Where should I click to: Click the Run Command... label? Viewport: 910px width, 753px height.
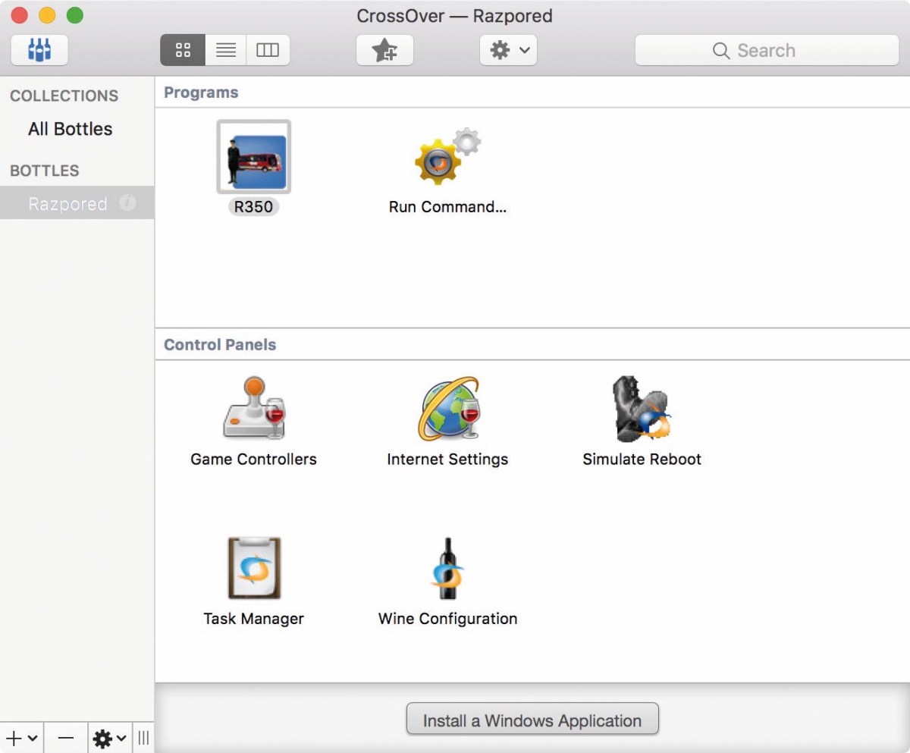[447, 206]
